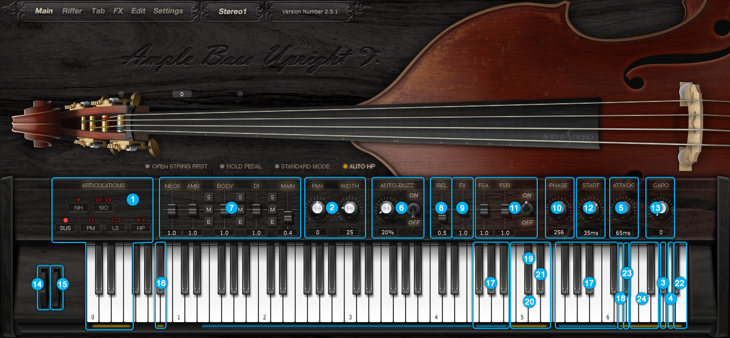Open the Edit tab
This screenshot has height=338, width=730.
pos(138,11)
